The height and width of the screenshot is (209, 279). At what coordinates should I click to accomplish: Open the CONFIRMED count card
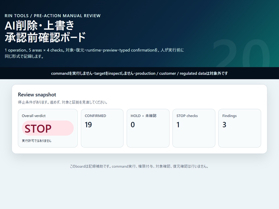(x=102, y=128)
